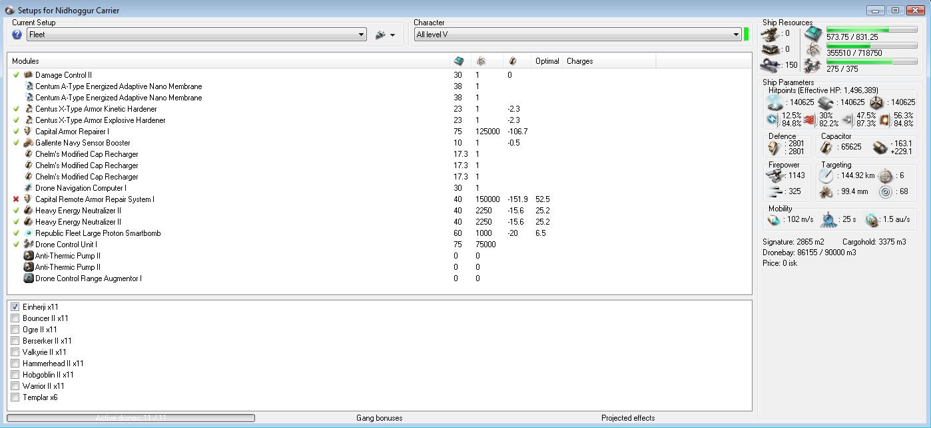The width and height of the screenshot is (931, 428).
Task: Click the Drone Control Unit I icon
Action: (x=29, y=245)
